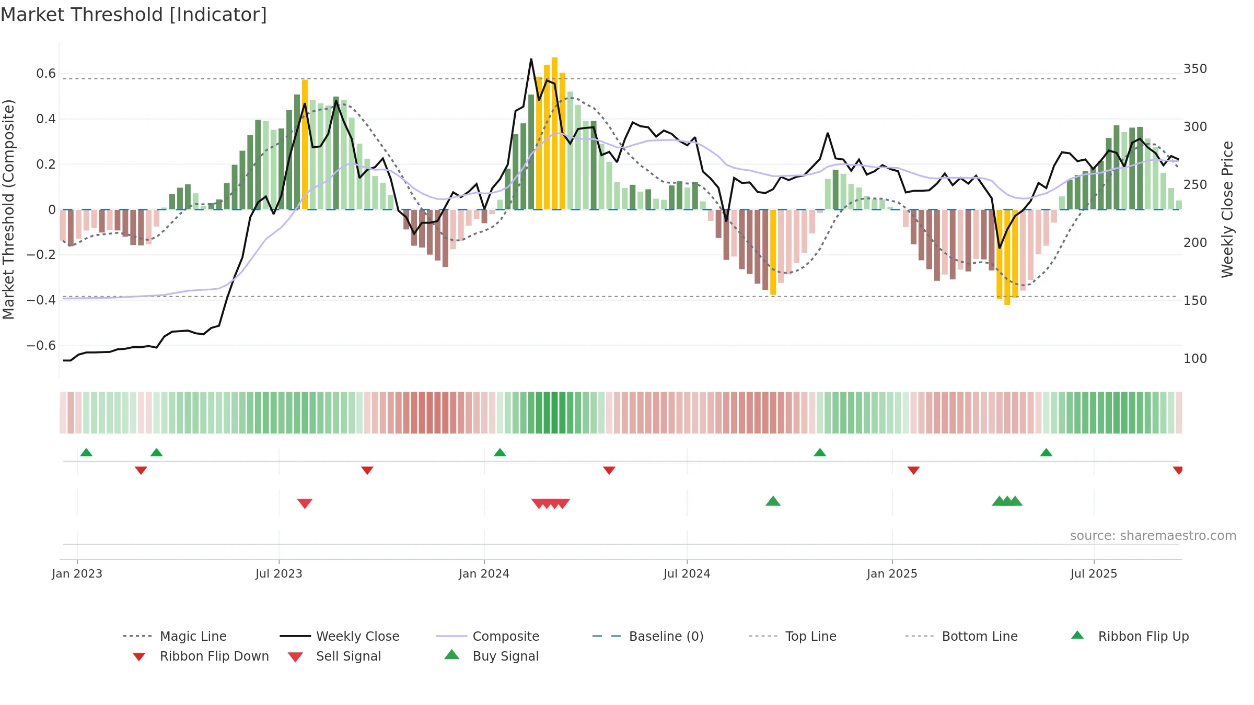Click the ribbon flip up triangle near May 2025

1046,452
